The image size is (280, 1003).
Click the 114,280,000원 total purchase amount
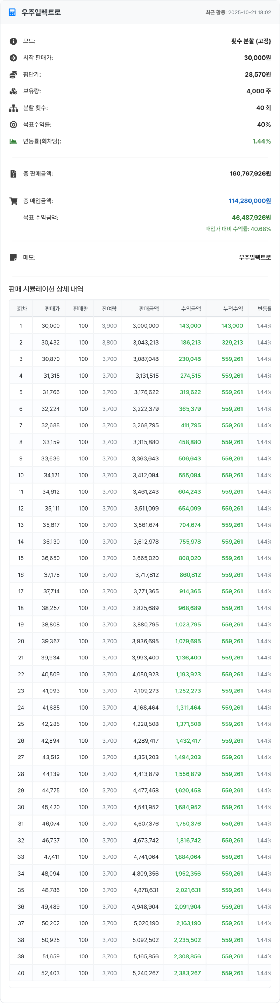[249, 201]
